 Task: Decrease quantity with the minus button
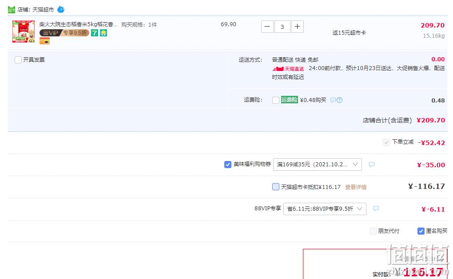(267, 27)
